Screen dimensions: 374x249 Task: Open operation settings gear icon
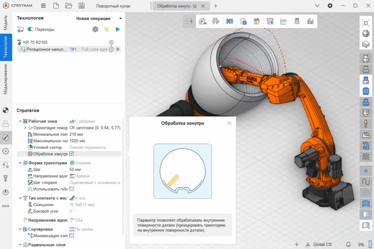click(95, 29)
